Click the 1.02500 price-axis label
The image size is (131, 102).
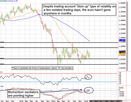coord(122,68)
